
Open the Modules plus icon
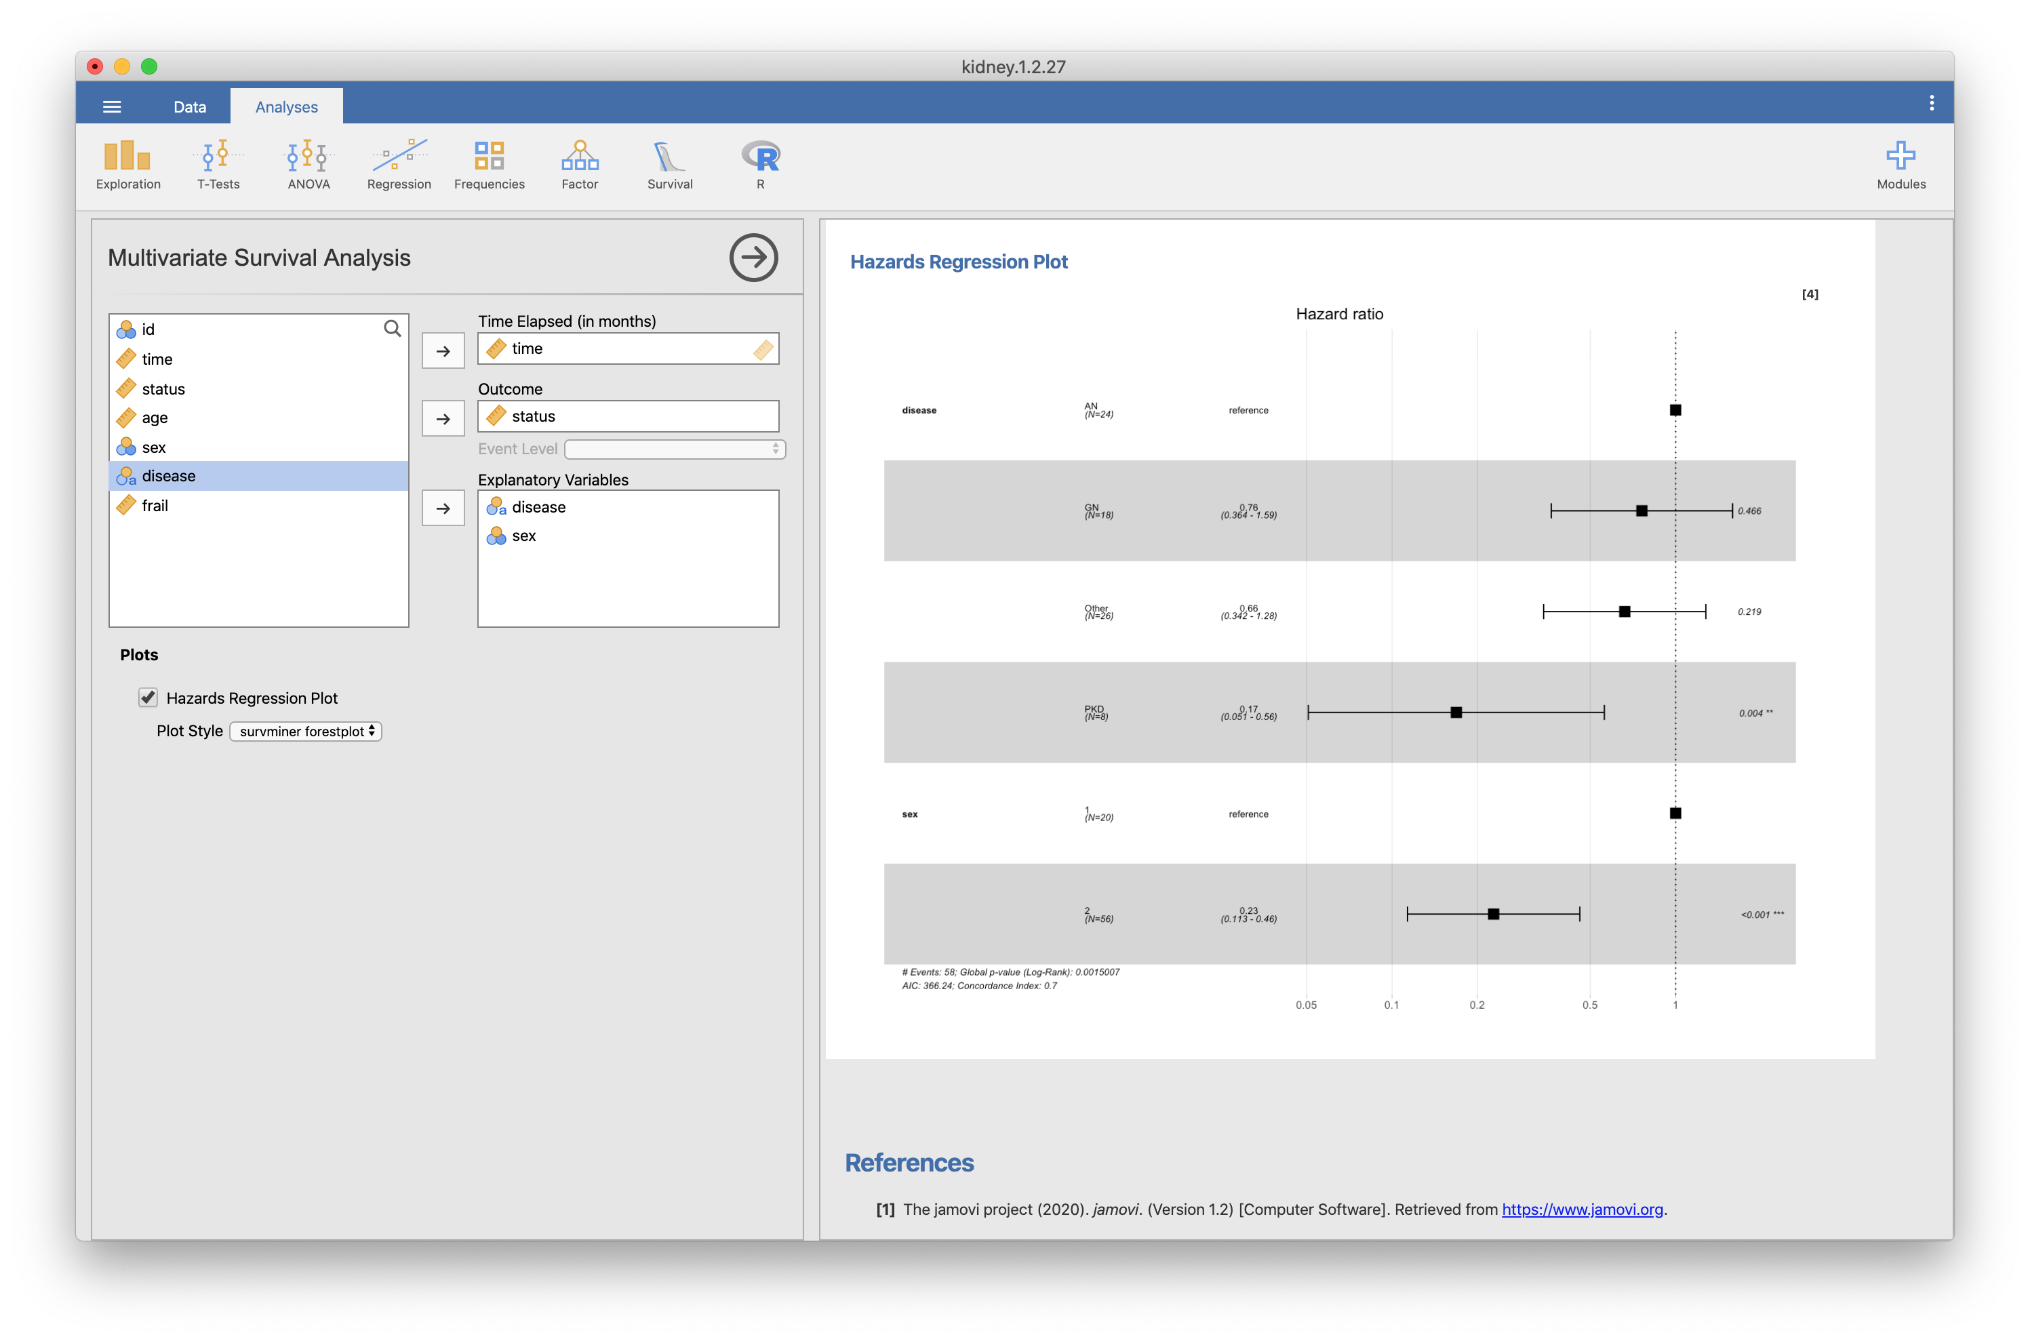(1900, 164)
